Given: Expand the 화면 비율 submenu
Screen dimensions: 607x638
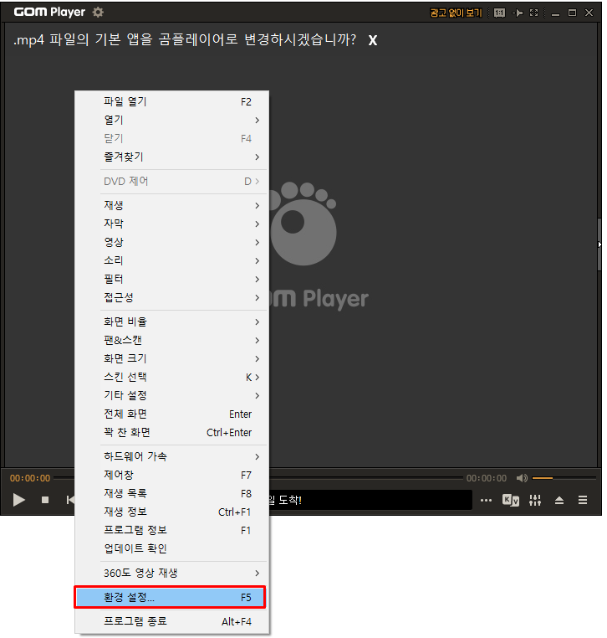Looking at the screenshot, I should (x=171, y=322).
